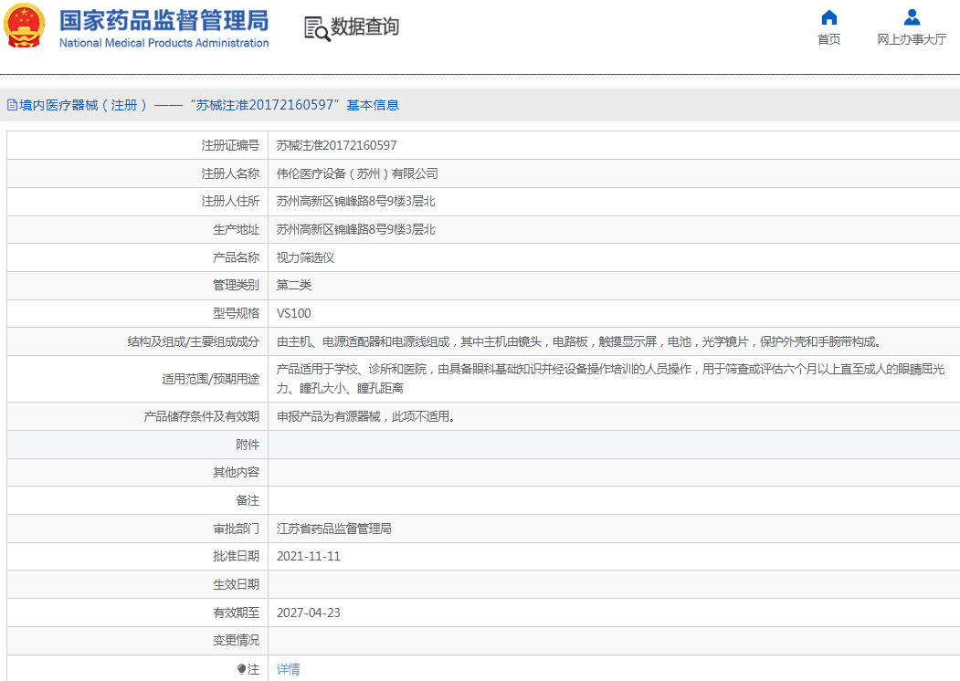Click the 国家药品监督管理局 site title
The height and width of the screenshot is (681, 960).
coord(164,20)
